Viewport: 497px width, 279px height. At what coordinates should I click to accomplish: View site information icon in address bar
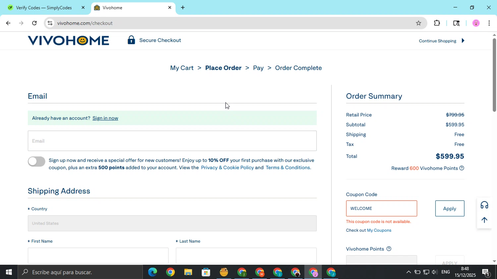[x=50, y=23]
